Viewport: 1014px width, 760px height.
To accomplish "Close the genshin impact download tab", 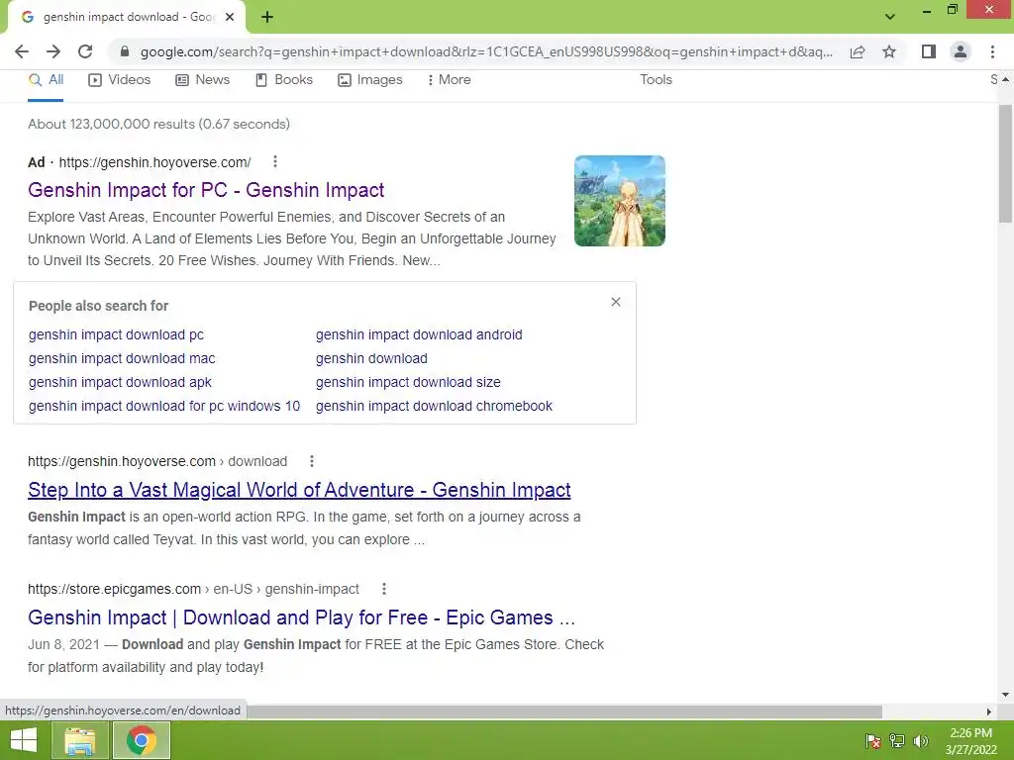I will (x=230, y=17).
